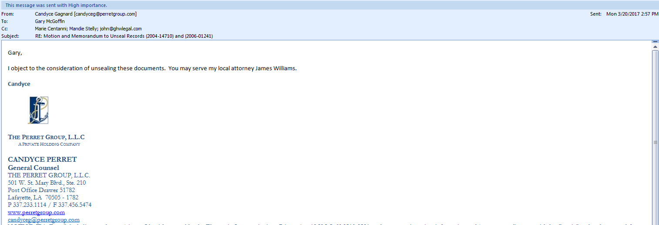Select the High importance info bar
Viewport: 659px width, 225px height.
(x=56, y=5)
